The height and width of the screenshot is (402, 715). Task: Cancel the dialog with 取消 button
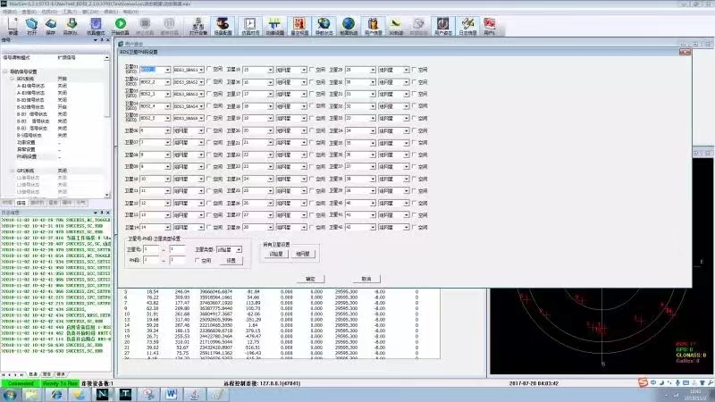tap(366, 279)
